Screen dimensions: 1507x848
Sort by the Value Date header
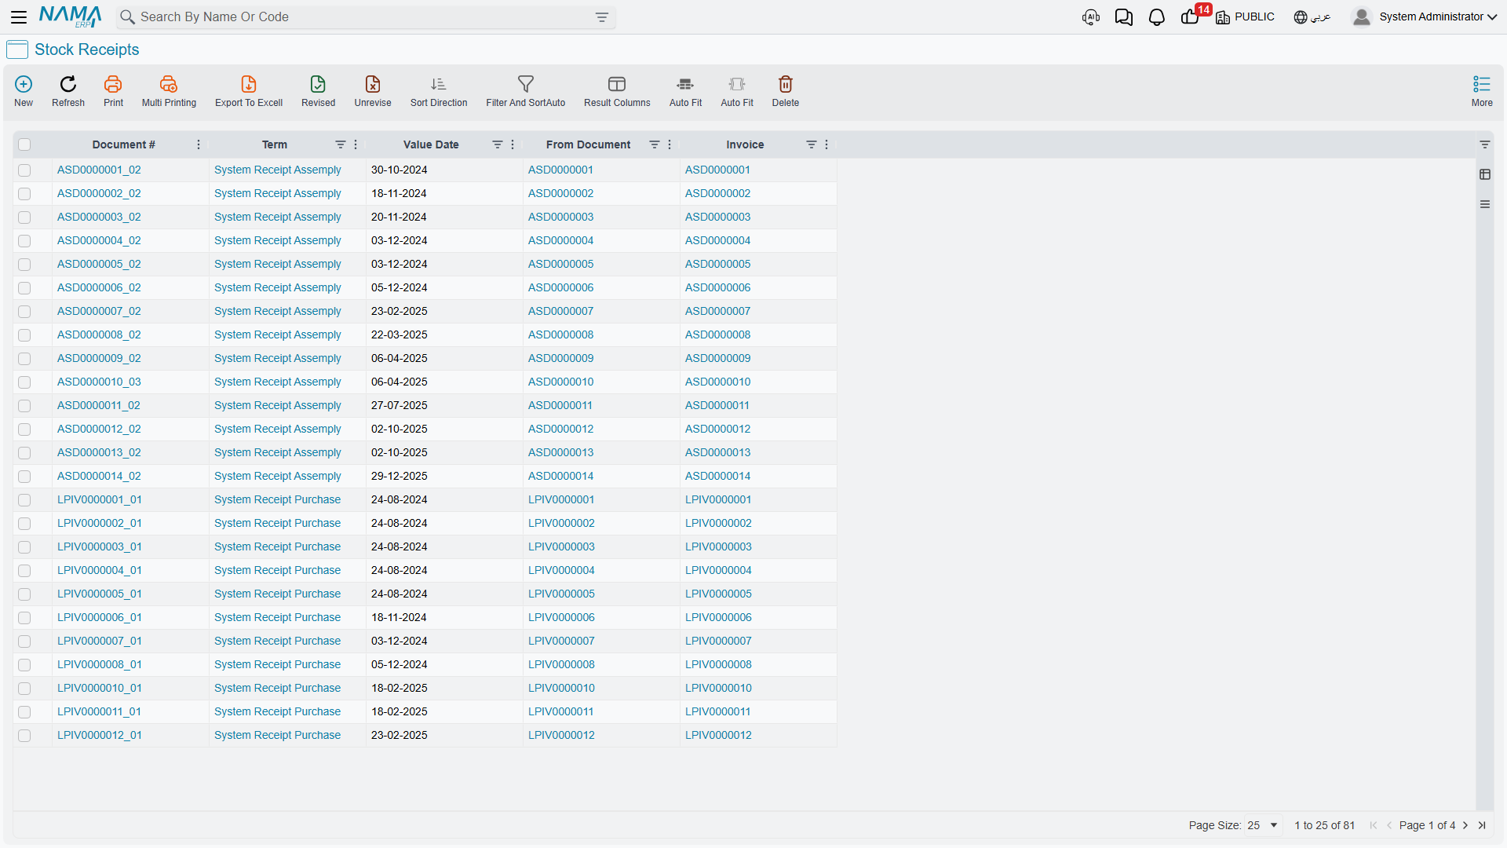pos(431,144)
